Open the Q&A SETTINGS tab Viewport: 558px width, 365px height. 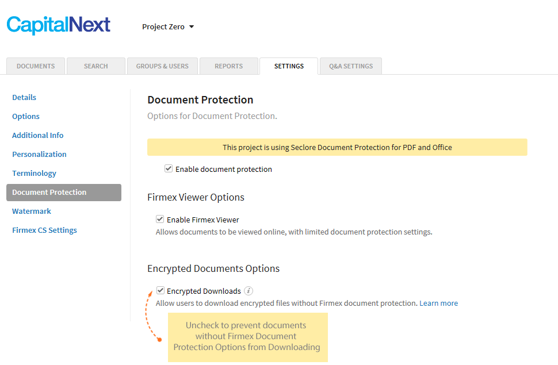point(350,66)
